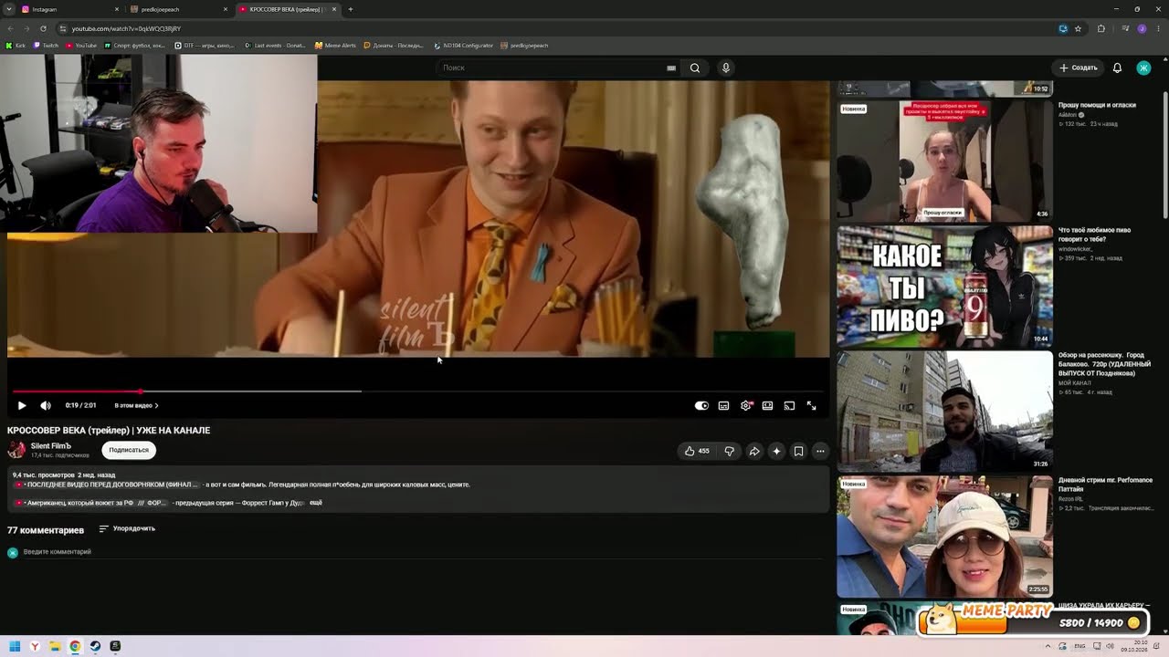Open the virtual keyboard in search box
Image resolution: width=1169 pixels, height=657 pixels.
(671, 68)
